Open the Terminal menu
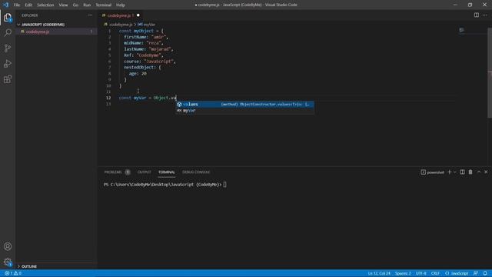Screen dimensions: 492x277 click(104, 5)
